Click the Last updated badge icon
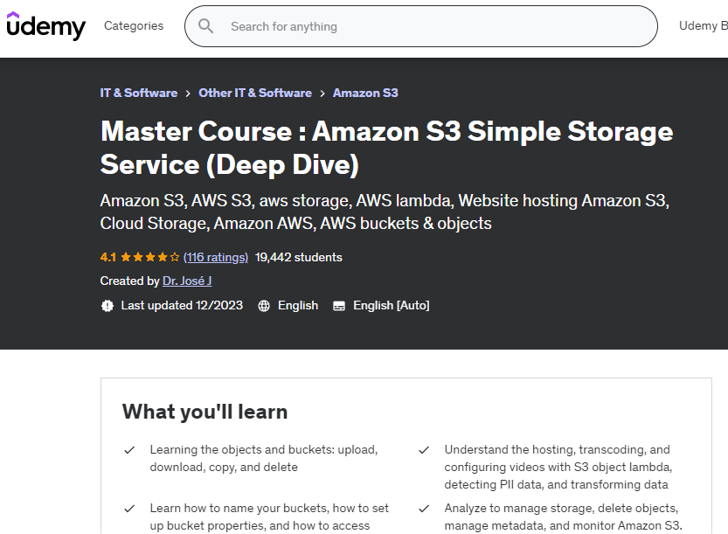Screen dimensions: 728x534 107,306
